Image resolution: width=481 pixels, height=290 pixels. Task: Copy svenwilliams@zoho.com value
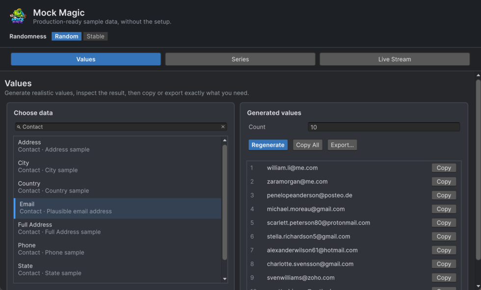click(444, 278)
